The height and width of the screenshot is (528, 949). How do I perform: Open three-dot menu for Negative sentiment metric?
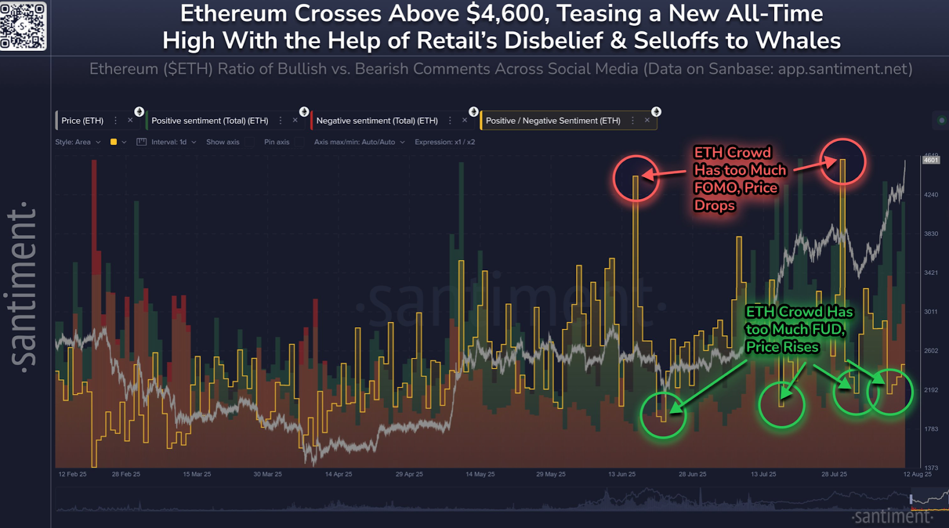click(x=450, y=120)
